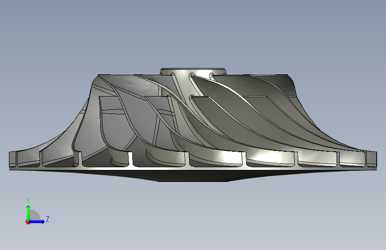This screenshot has width=386, height=250.
Task: Click the green Y axis arrow
Action: click(28, 213)
